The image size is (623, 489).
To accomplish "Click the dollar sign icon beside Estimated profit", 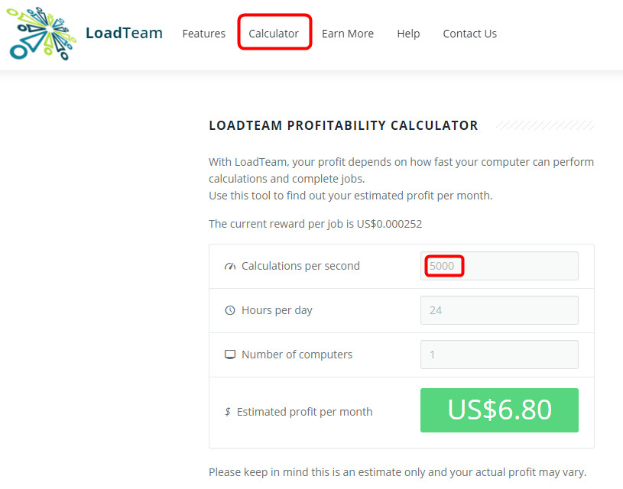I will point(228,412).
